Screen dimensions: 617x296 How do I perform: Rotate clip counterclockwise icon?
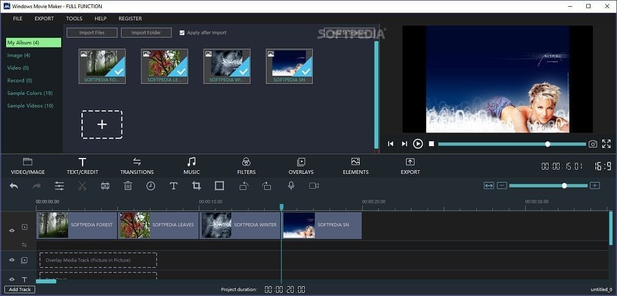[244, 186]
